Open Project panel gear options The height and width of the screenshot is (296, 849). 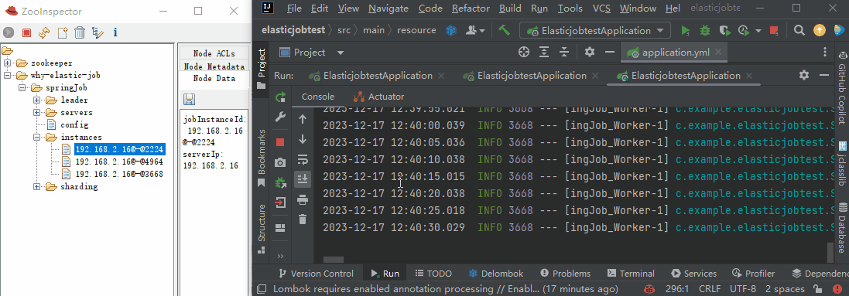point(590,53)
